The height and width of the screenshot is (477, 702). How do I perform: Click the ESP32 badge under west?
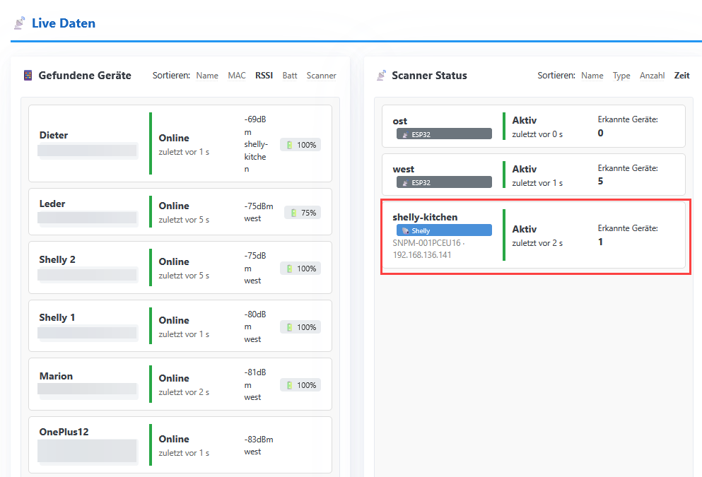tap(444, 182)
